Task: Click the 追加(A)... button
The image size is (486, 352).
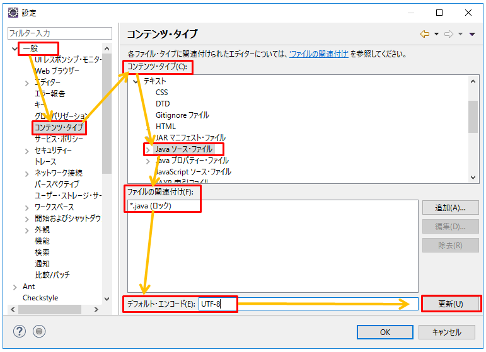Action: 450,208
